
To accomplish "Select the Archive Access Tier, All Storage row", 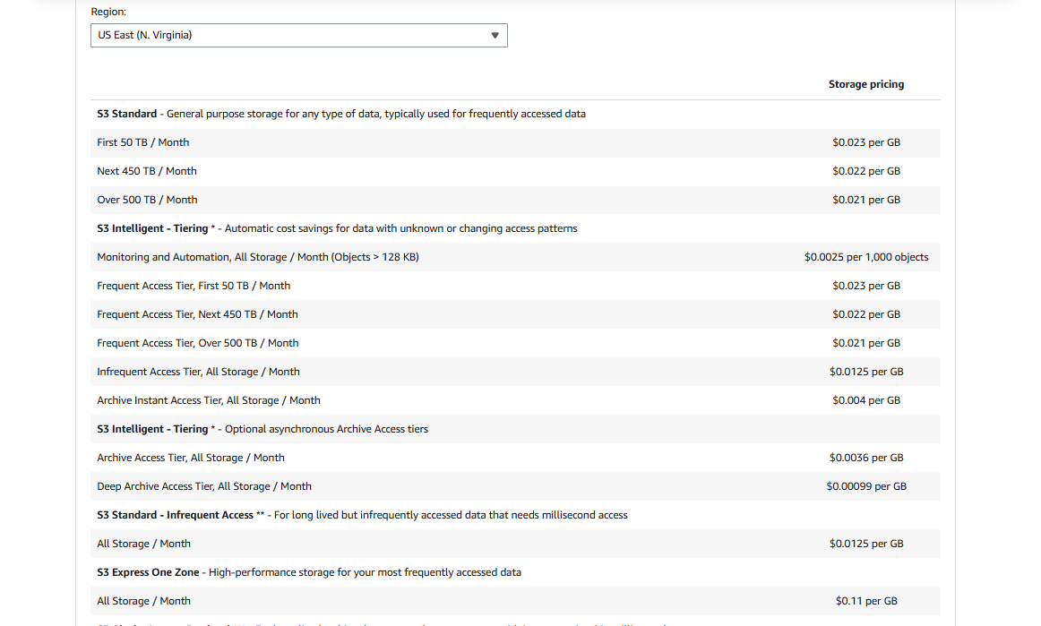I will (x=515, y=458).
